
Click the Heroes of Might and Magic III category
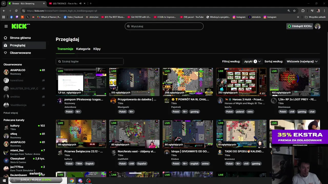click(x=245, y=103)
